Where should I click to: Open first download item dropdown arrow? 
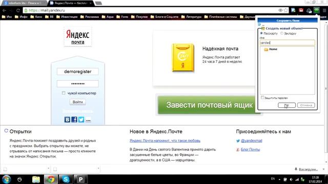click(x=48, y=168)
